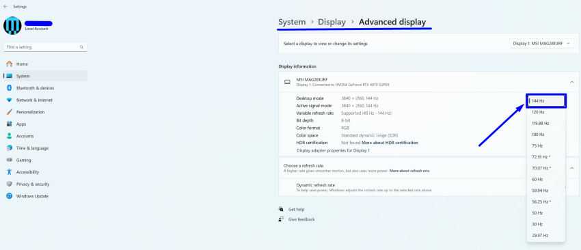Select 120 Hz from the refresh list
Image resolution: width=581 pixels, height=250 pixels.
click(x=546, y=112)
